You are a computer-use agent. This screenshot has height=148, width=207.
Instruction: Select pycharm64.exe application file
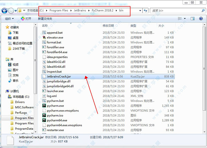point(57,120)
